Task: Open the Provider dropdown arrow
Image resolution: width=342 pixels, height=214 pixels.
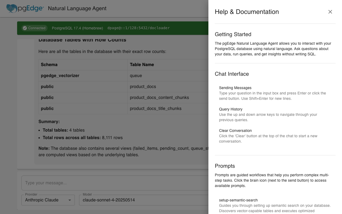Action: pos(70,200)
